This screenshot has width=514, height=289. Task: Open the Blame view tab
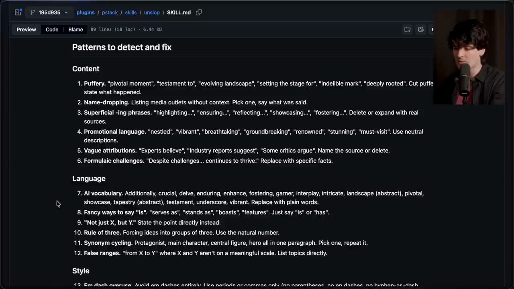point(75,29)
